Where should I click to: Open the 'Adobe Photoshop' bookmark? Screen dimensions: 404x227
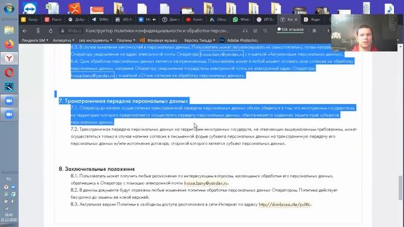(239, 40)
